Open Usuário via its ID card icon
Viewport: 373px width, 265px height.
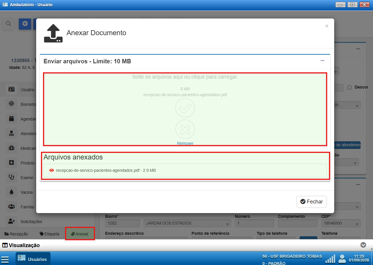(x=11, y=89)
